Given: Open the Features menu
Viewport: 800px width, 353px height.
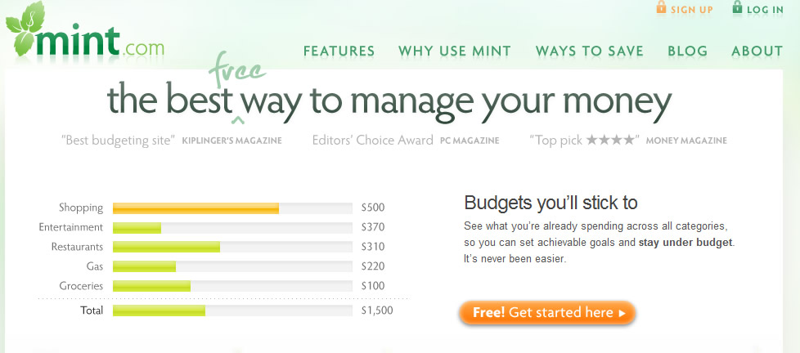Looking at the screenshot, I should pyautogui.click(x=339, y=51).
